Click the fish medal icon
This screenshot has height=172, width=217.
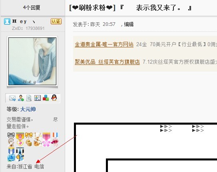tap(20, 154)
